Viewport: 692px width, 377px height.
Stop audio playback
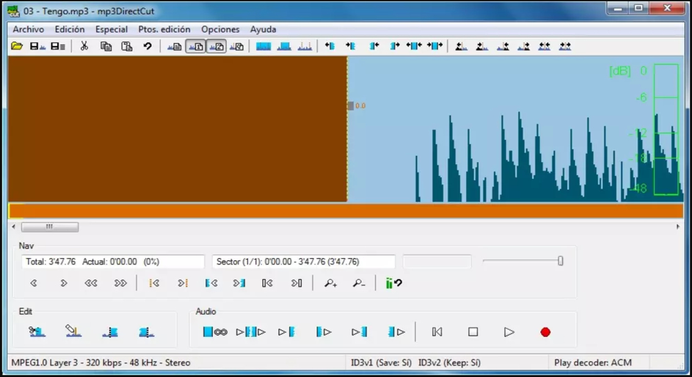473,332
